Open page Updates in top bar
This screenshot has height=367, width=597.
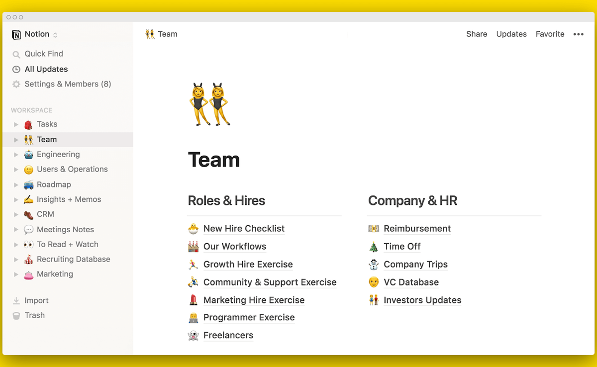(511, 34)
